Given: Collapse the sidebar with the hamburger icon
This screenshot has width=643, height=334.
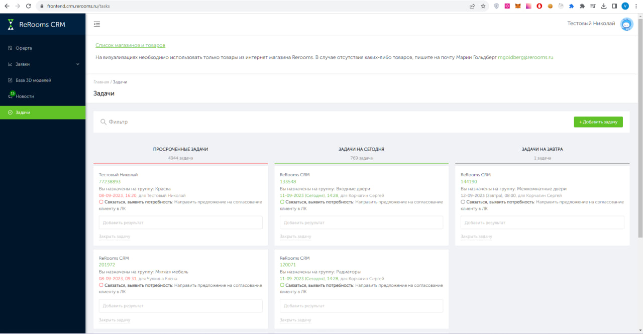Looking at the screenshot, I should (x=97, y=24).
